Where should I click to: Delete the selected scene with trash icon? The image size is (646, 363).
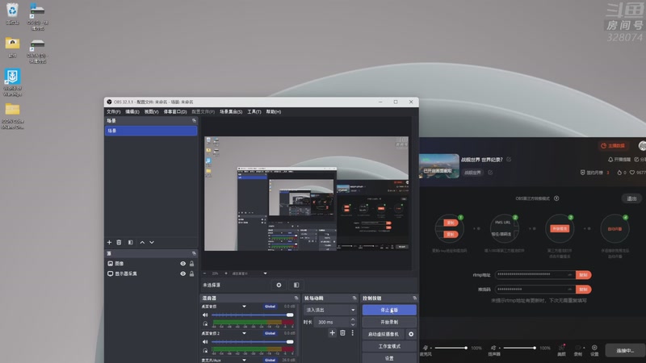(119, 243)
